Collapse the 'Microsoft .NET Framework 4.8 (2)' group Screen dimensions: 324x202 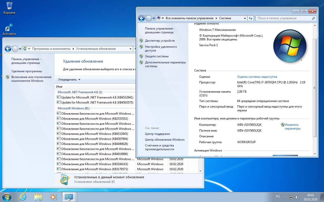point(80,92)
